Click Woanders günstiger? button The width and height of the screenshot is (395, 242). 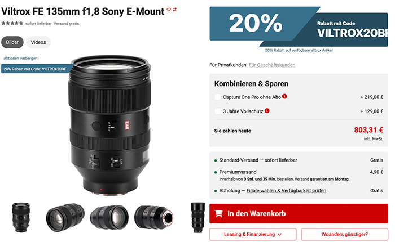pos(344,234)
